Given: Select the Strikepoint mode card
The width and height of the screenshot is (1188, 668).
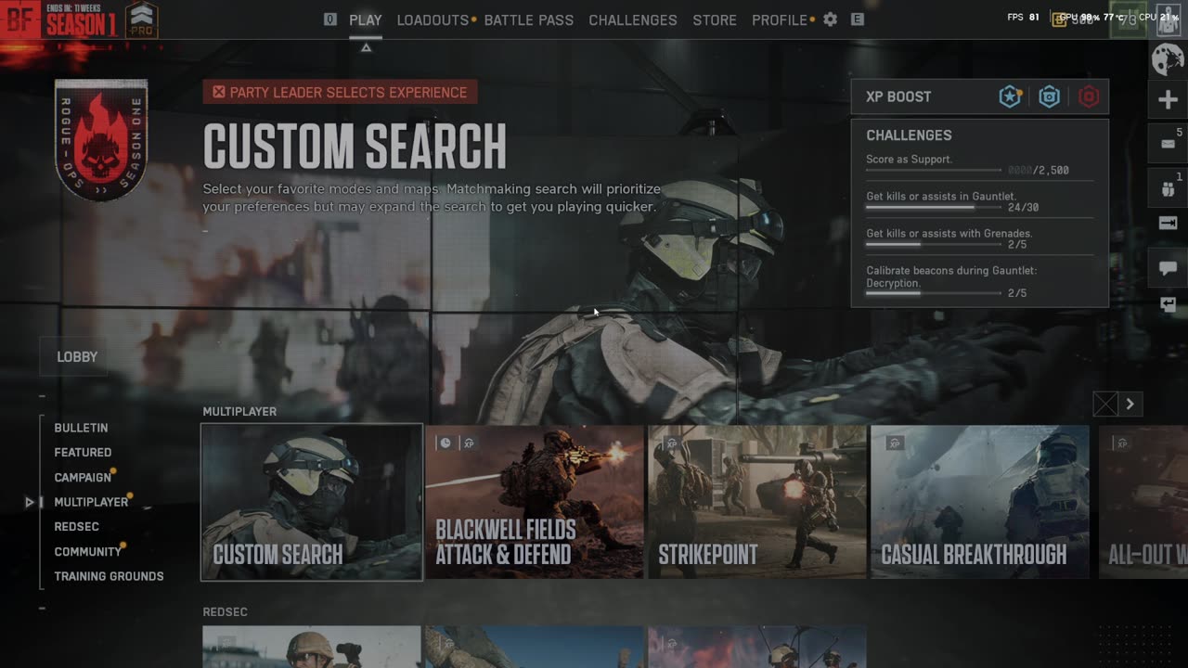Looking at the screenshot, I should click(x=757, y=502).
